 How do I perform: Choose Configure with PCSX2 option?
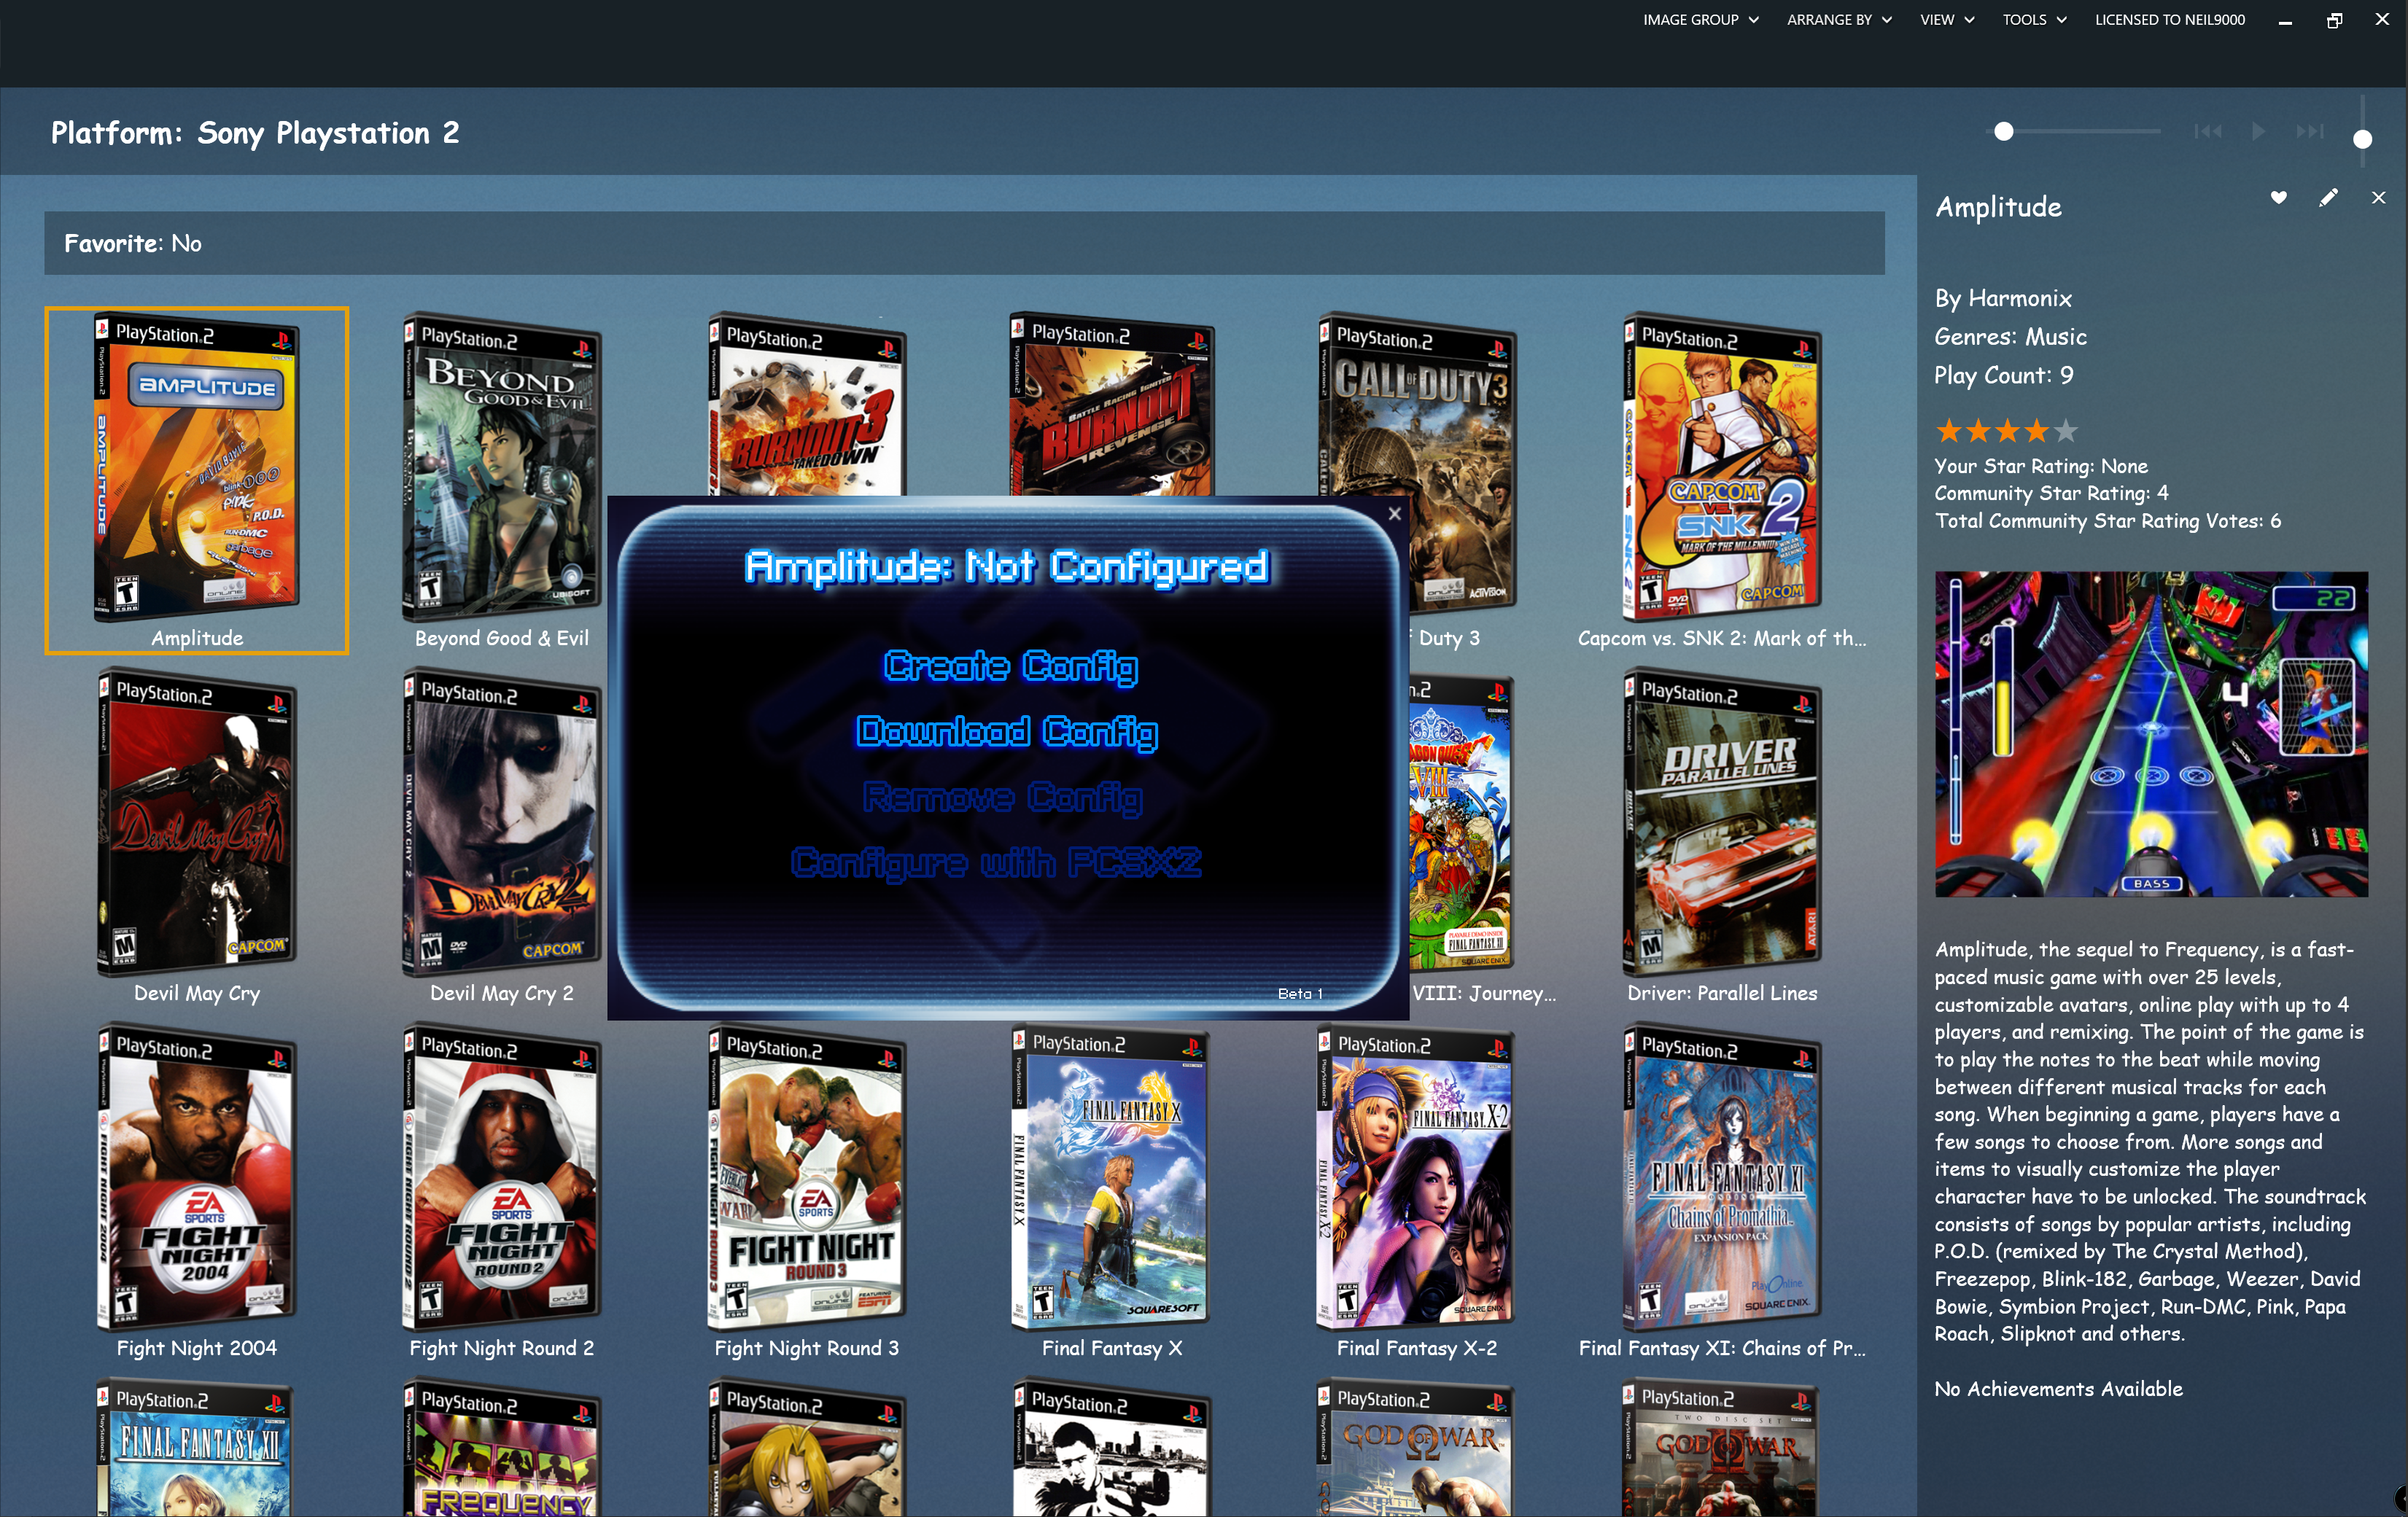(996, 862)
